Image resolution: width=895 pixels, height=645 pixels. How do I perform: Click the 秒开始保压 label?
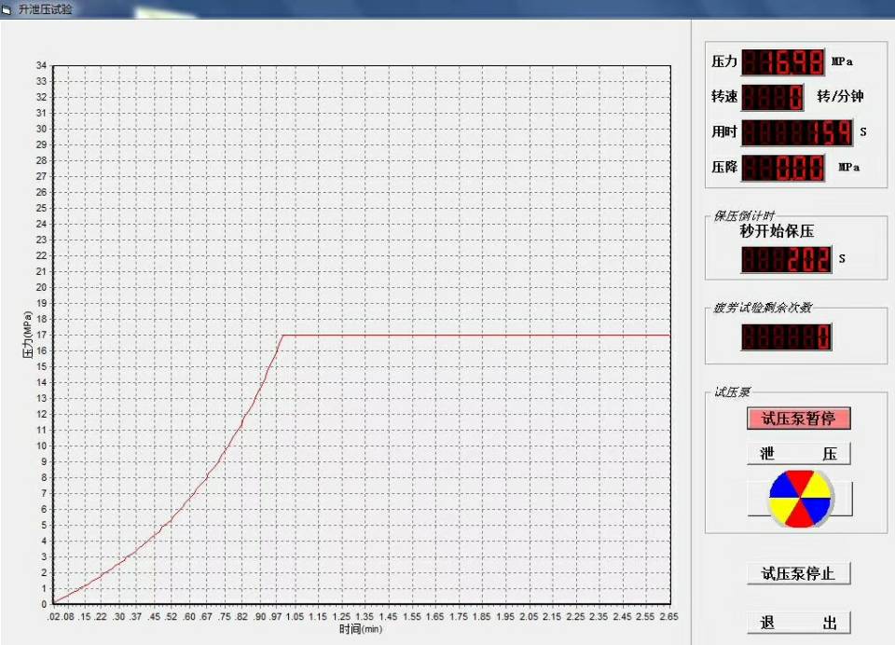click(777, 231)
